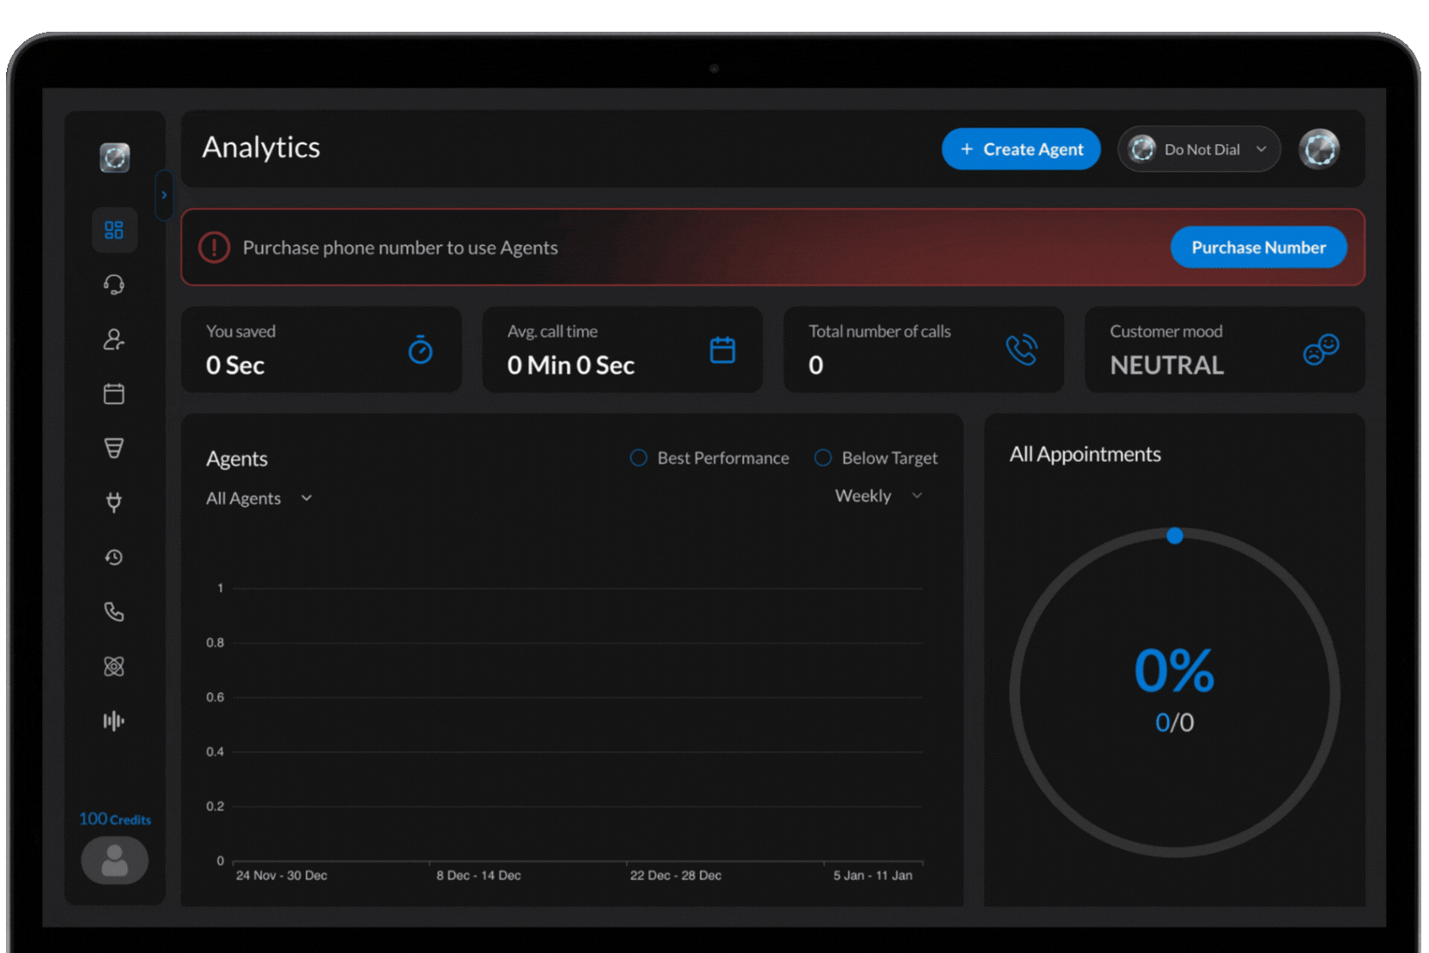Click the phone icon in sidebar
This screenshot has height=953, width=1429.
click(114, 612)
